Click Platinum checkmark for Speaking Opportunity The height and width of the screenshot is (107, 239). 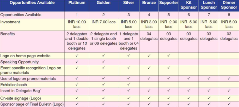[77, 62]
